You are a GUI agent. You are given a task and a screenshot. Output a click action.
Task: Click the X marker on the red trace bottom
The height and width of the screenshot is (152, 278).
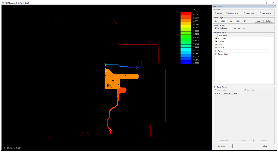tap(110, 130)
